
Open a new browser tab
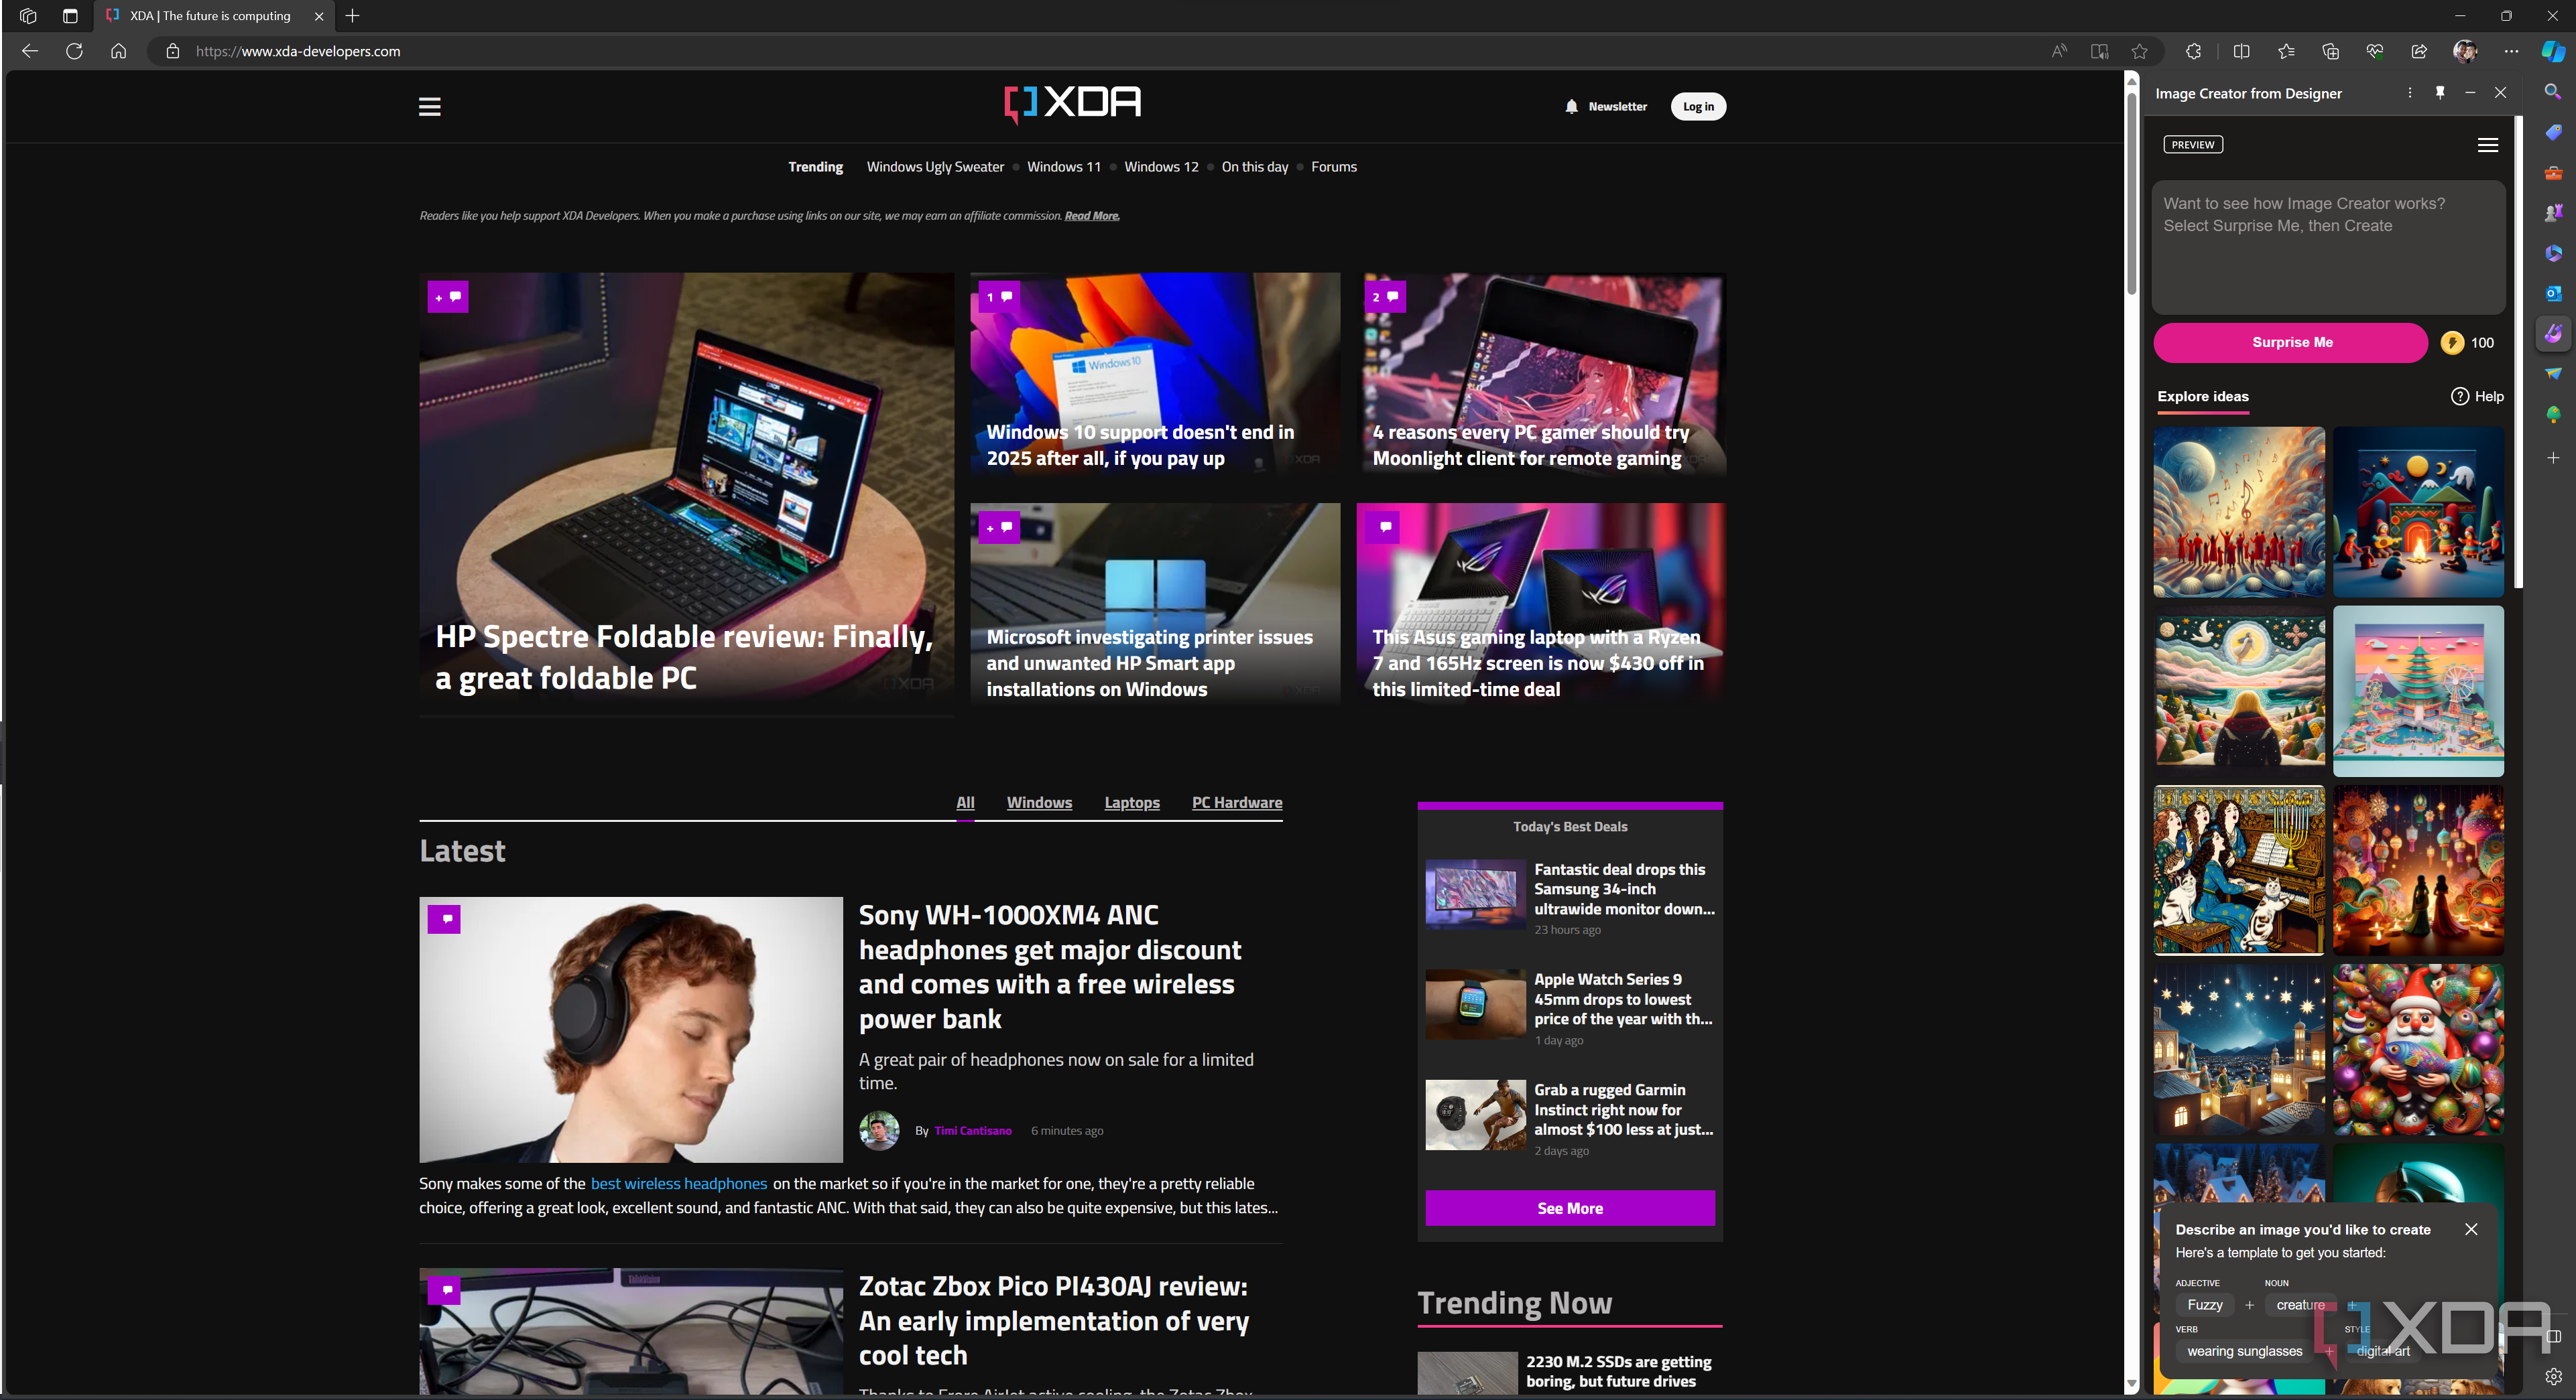352,16
